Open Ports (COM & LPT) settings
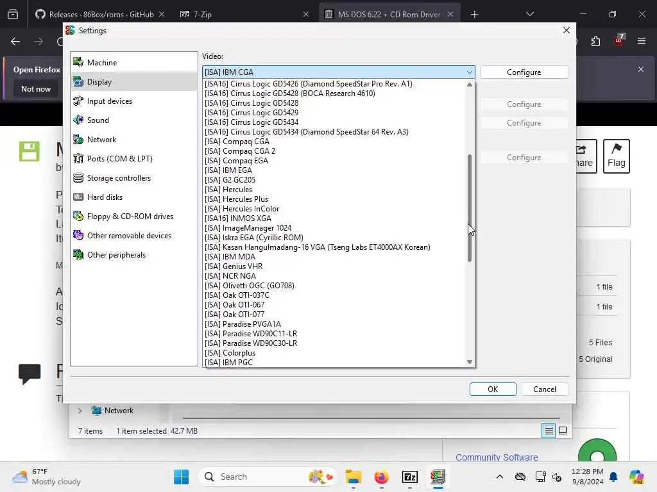 point(133,159)
